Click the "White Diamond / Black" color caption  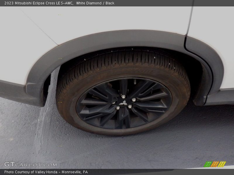95,3
